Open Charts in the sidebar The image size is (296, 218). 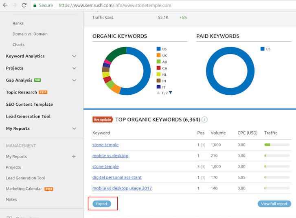(18, 45)
